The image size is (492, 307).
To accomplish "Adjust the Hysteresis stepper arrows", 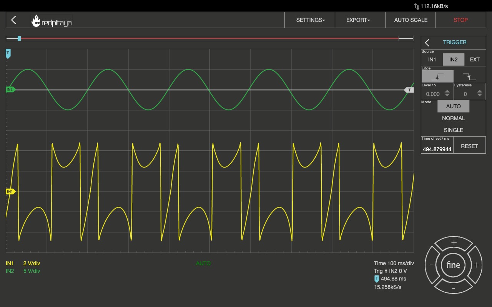I will [480, 93].
